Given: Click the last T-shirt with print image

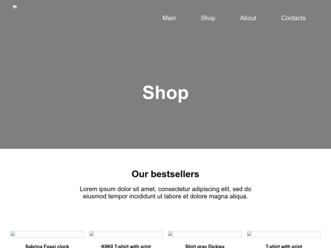Looking at the screenshot, I should click(x=284, y=235).
